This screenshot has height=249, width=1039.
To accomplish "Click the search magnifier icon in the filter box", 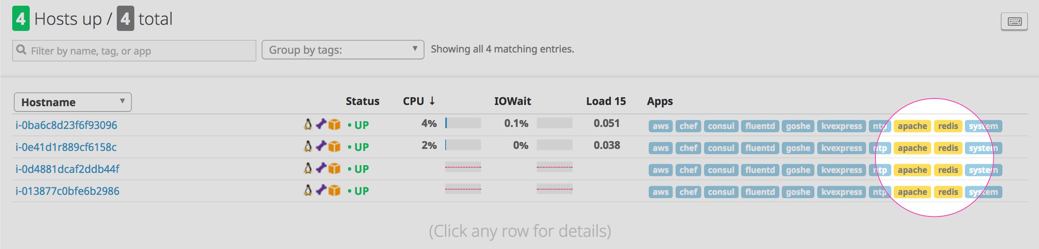I will point(21,50).
